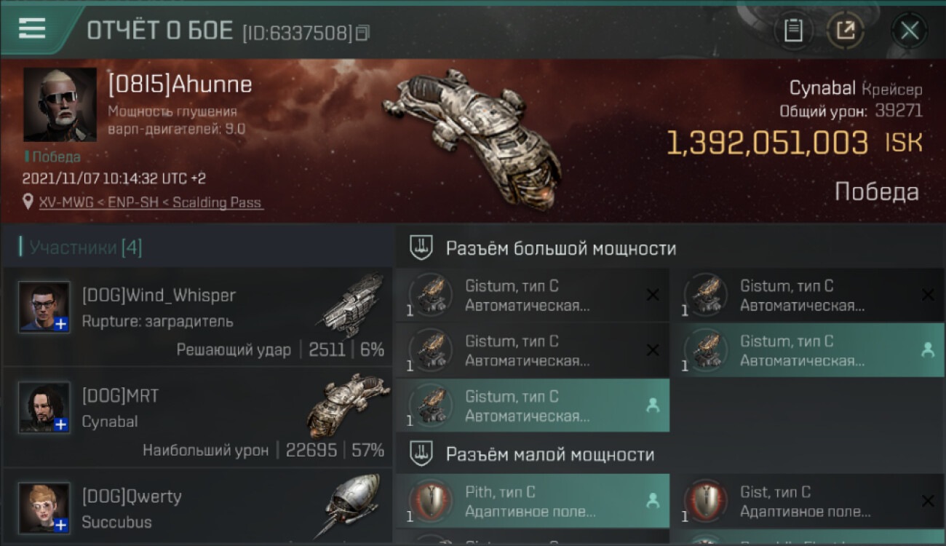
Task: Close the battle report window
Action: [x=910, y=31]
